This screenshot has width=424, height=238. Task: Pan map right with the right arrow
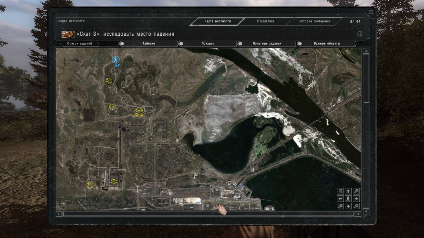(356, 198)
